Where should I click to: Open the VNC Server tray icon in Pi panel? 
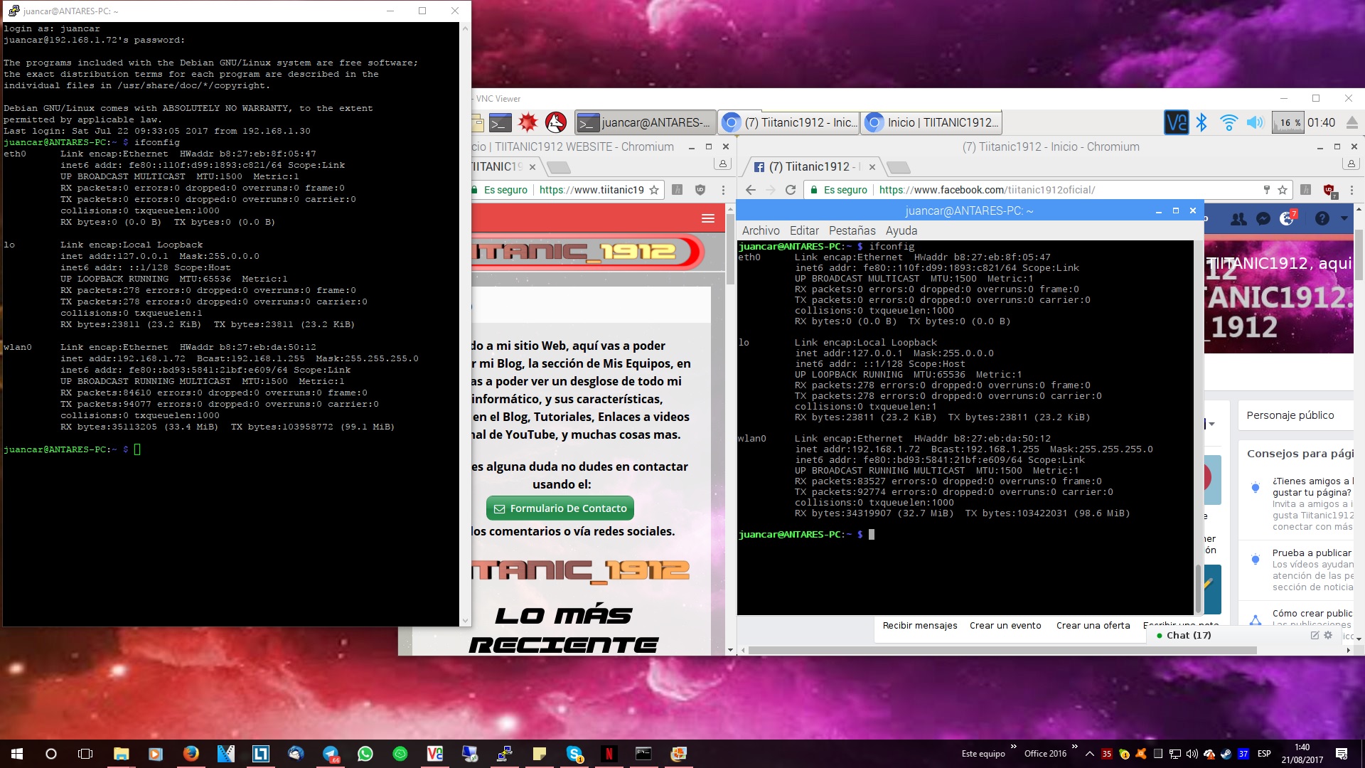point(1176,122)
